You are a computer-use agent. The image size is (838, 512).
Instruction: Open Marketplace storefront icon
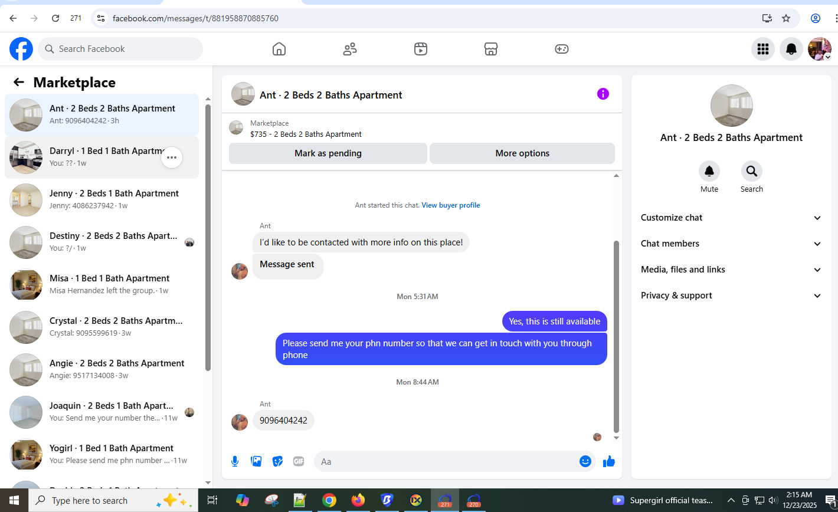[x=491, y=49]
